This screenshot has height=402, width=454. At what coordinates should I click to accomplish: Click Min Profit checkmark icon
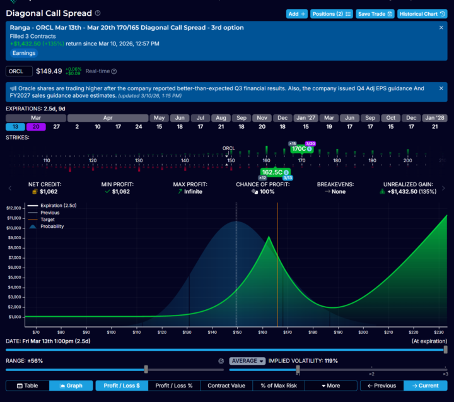coord(107,192)
